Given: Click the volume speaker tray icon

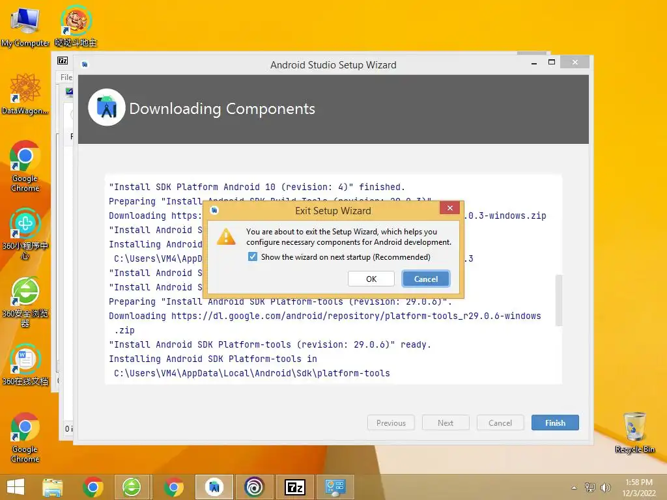Looking at the screenshot, I should click(605, 487).
